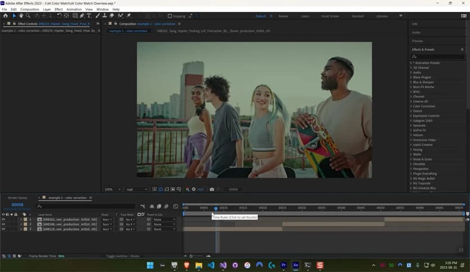The height and width of the screenshot is (272, 470).
Task: Switch to the Small Screen workspace
Action: (330, 16)
